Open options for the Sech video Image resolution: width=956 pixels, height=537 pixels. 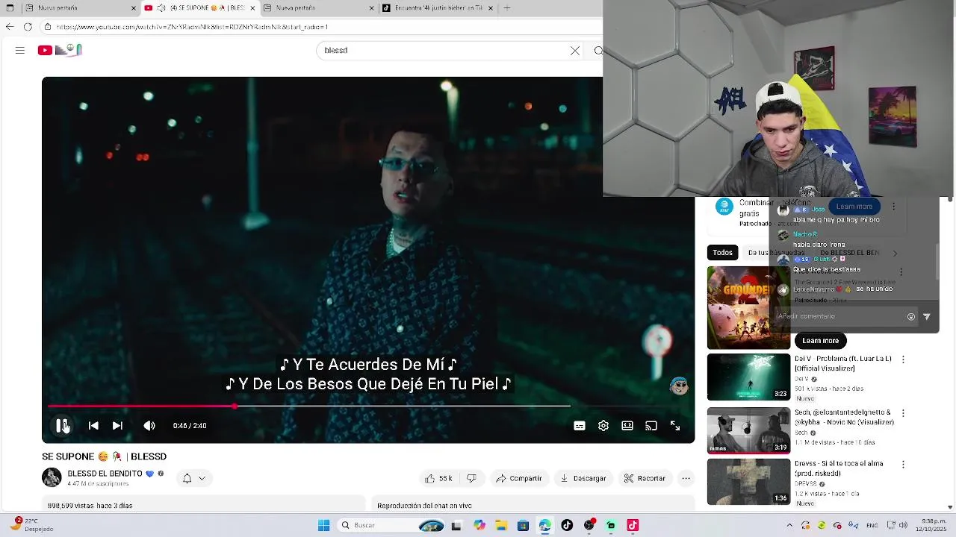point(903,413)
